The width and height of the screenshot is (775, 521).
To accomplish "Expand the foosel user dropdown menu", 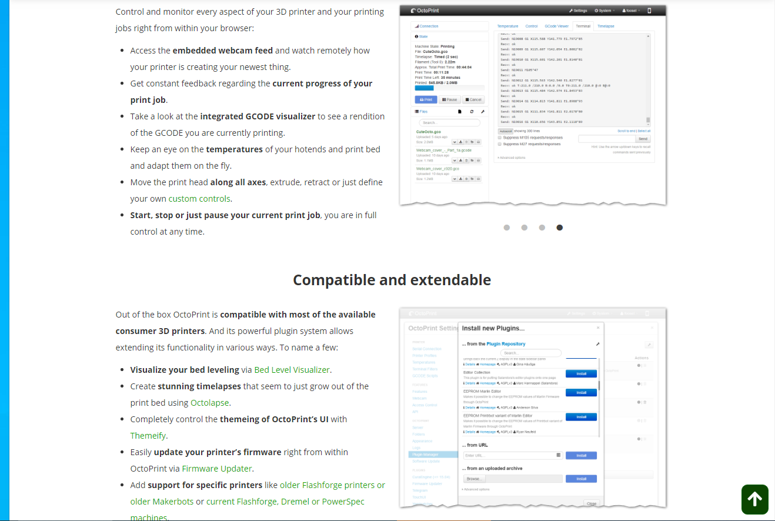I will [630, 11].
